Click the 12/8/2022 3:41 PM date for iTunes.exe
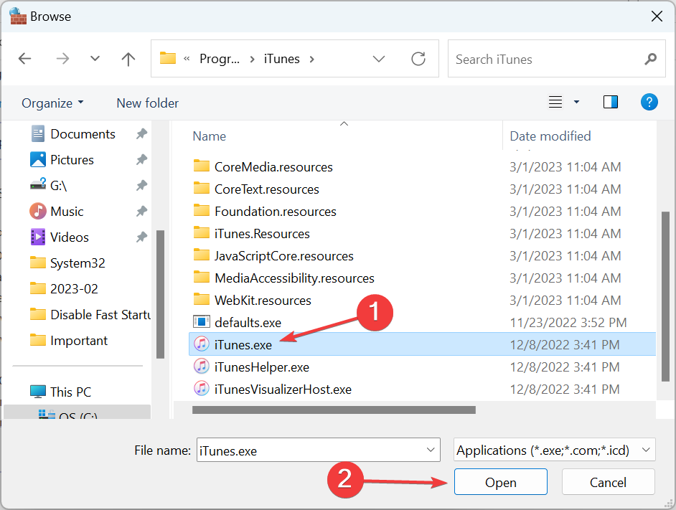The width and height of the screenshot is (676, 510). click(564, 345)
